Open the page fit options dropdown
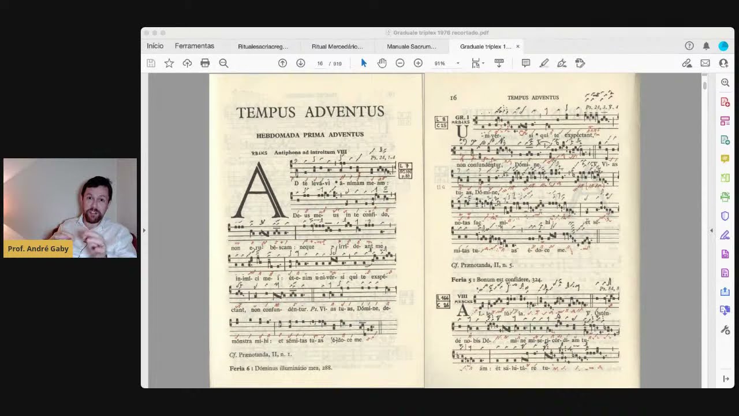 coord(477,63)
